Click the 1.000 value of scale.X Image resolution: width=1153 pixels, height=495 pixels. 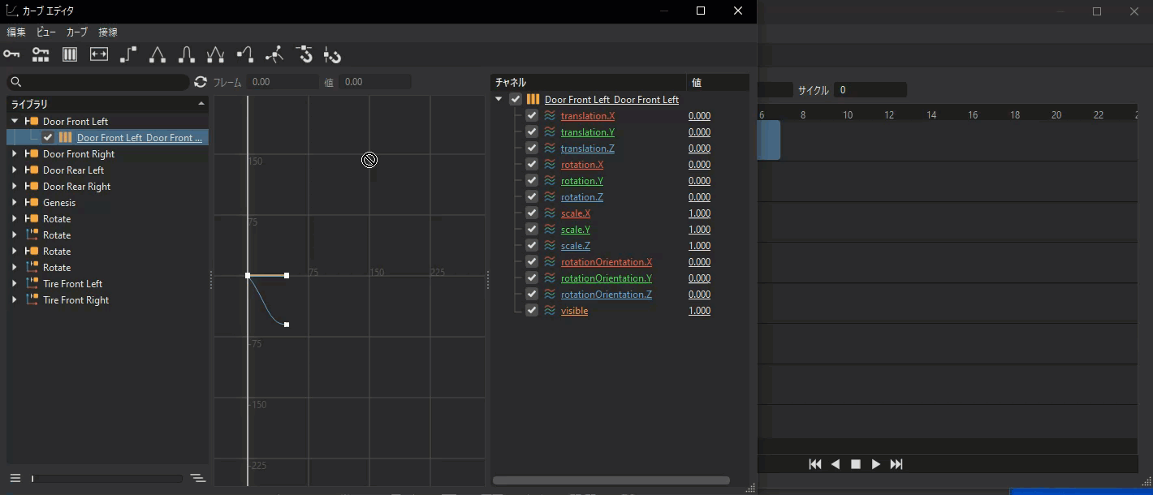699,213
